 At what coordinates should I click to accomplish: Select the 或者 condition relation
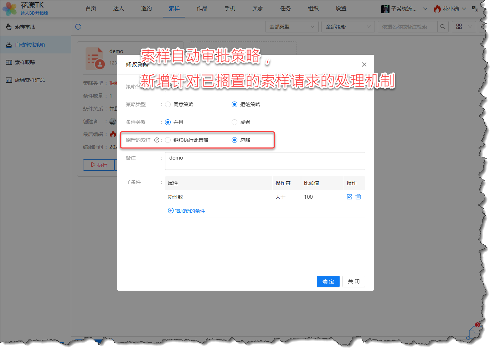point(234,122)
